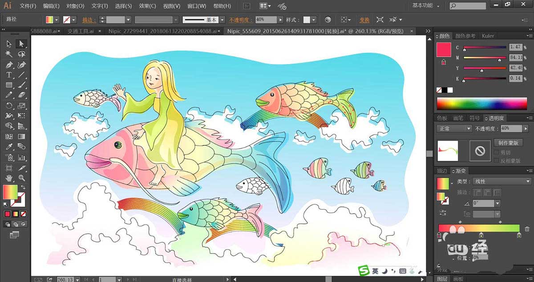Select the Rectangle tool
The image size is (534, 282).
click(9, 85)
